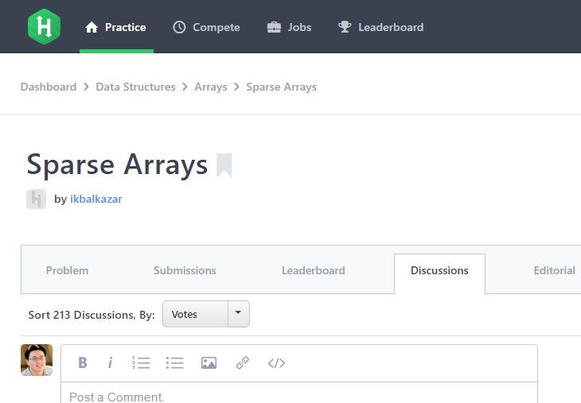Screen dimensions: 581x403
Task: Toggle the bookmark icon beside Sparse Arrays
Action: 224,165
